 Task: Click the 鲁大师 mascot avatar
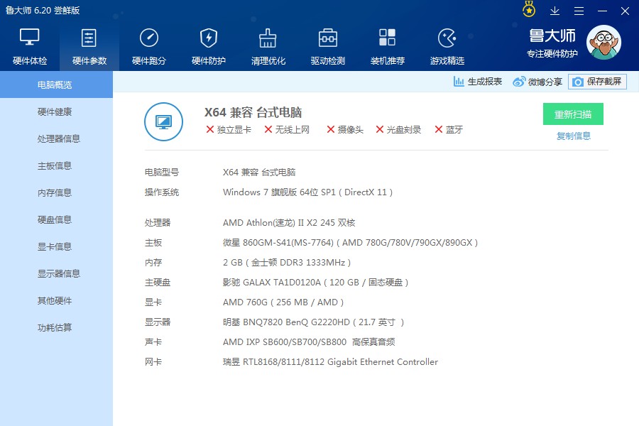[603, 42]
